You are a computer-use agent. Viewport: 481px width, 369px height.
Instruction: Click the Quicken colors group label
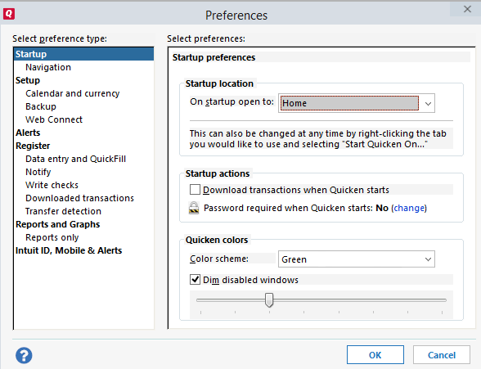click(x=217, y=240)
